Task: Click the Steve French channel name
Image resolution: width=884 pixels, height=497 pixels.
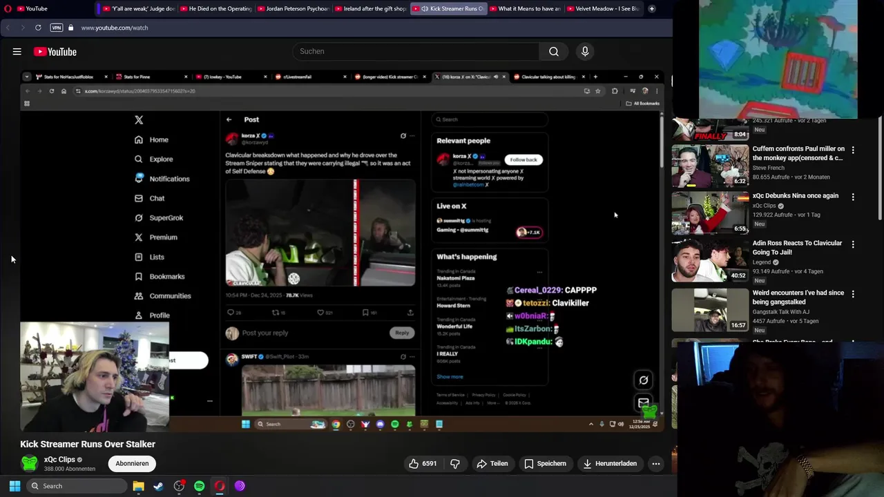Action: click(x=768, y=168)
